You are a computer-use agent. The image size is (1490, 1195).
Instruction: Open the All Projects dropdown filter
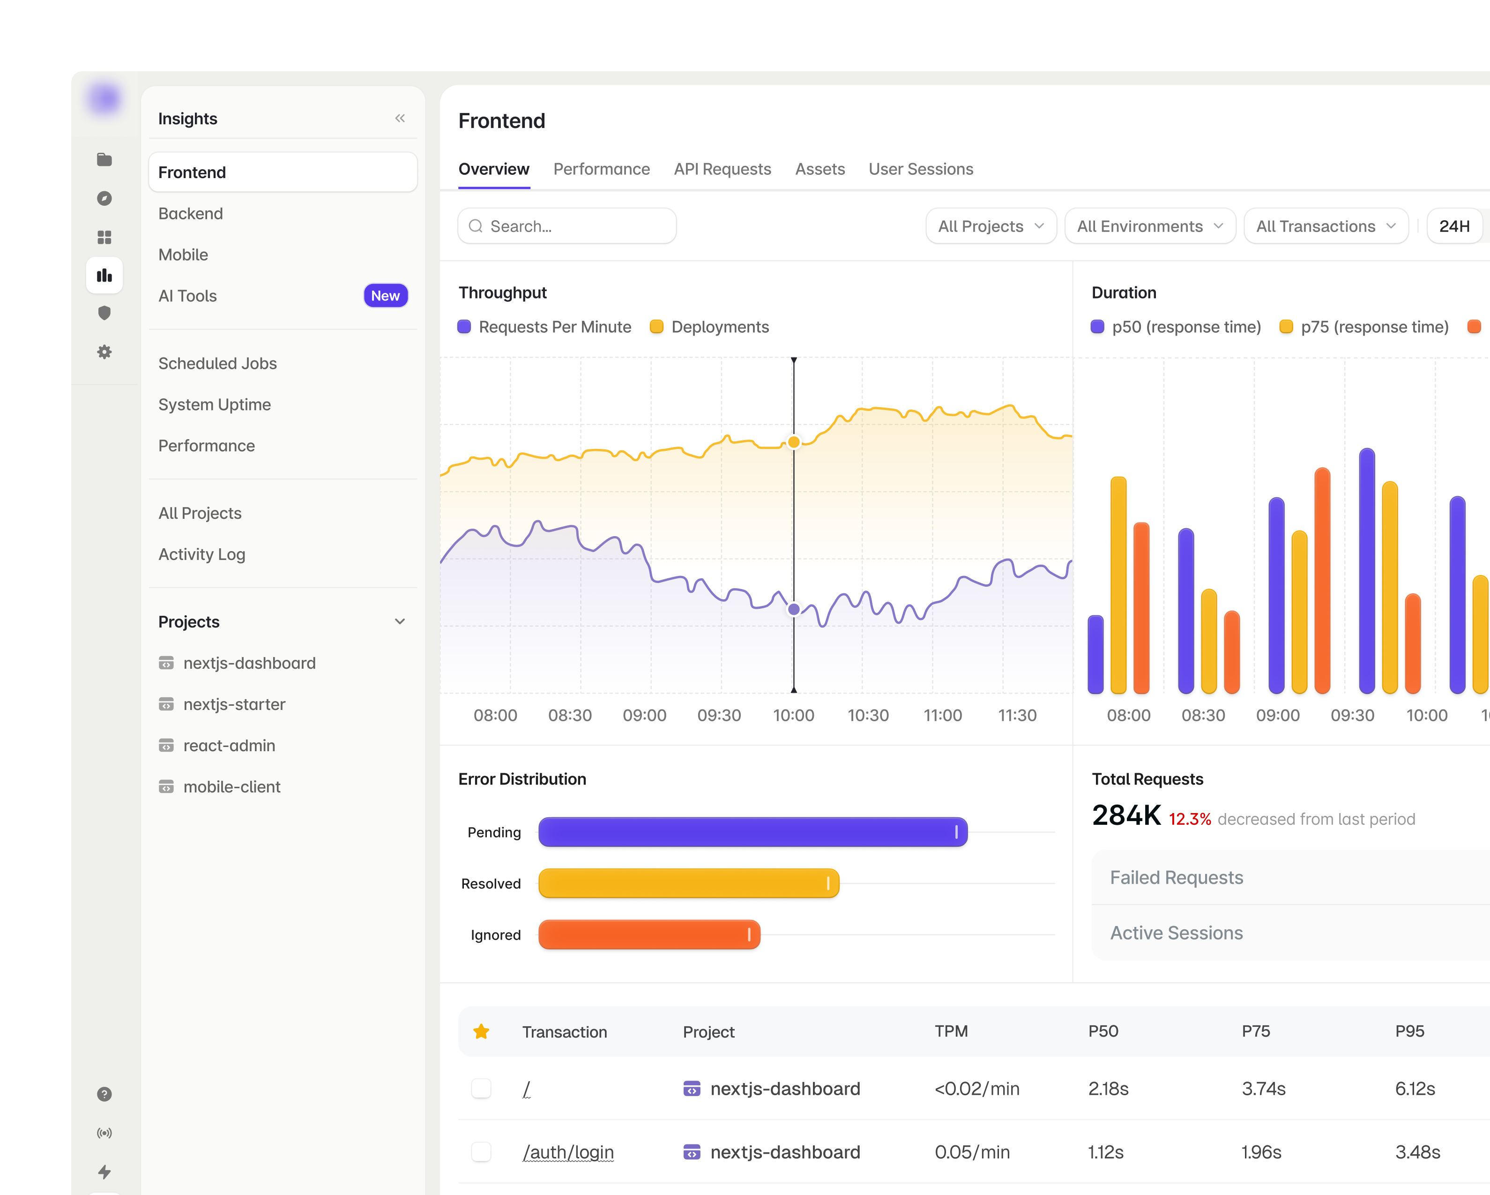[991, 226]
